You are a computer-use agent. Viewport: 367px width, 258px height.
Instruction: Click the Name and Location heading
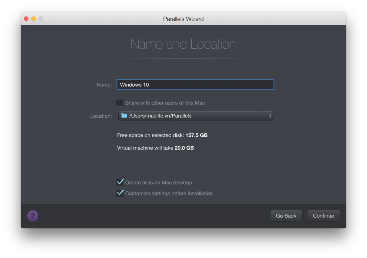[x=183, y=44]
